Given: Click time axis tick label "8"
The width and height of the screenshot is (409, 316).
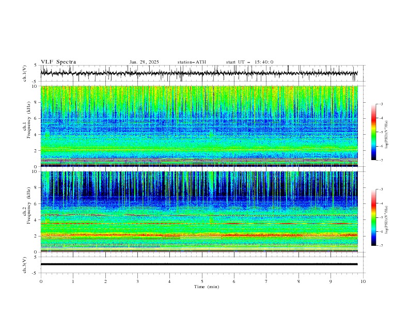Looking at the screenshot, I should 298,281.
